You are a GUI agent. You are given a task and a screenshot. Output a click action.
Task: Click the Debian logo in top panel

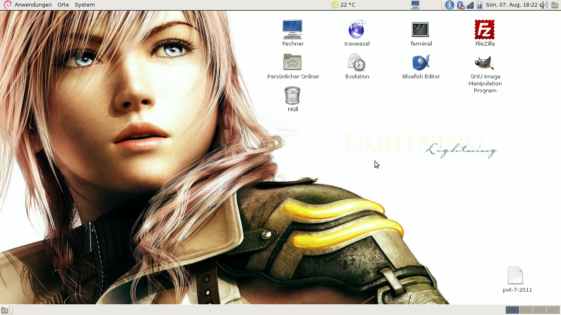7,5
